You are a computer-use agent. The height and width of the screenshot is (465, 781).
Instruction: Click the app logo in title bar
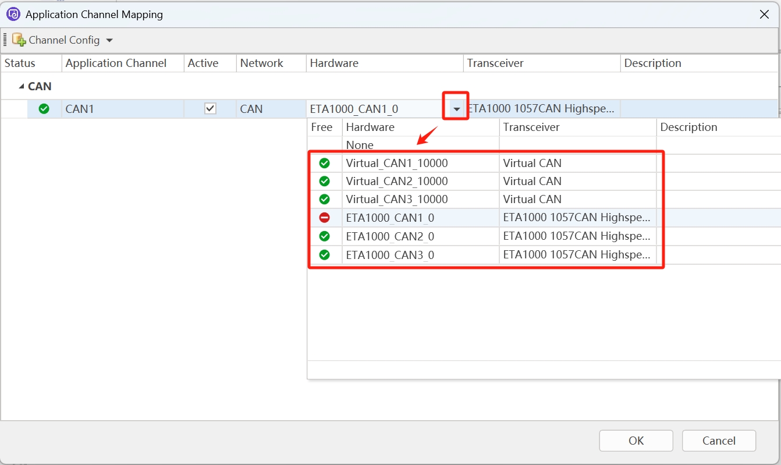pos(13,15)
